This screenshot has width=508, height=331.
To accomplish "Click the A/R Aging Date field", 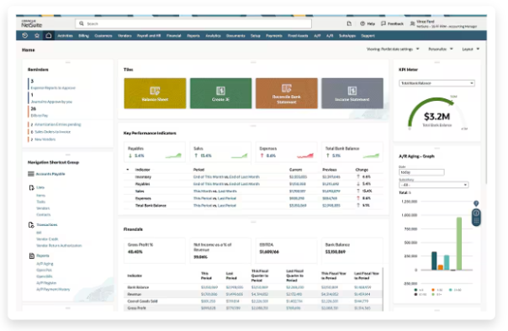I will pos(421,172).
